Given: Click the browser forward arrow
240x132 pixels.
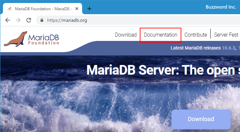Looking at the screenshot, I should pos(18,20).
